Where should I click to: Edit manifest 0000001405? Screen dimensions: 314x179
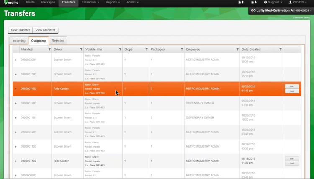[292, 86]
